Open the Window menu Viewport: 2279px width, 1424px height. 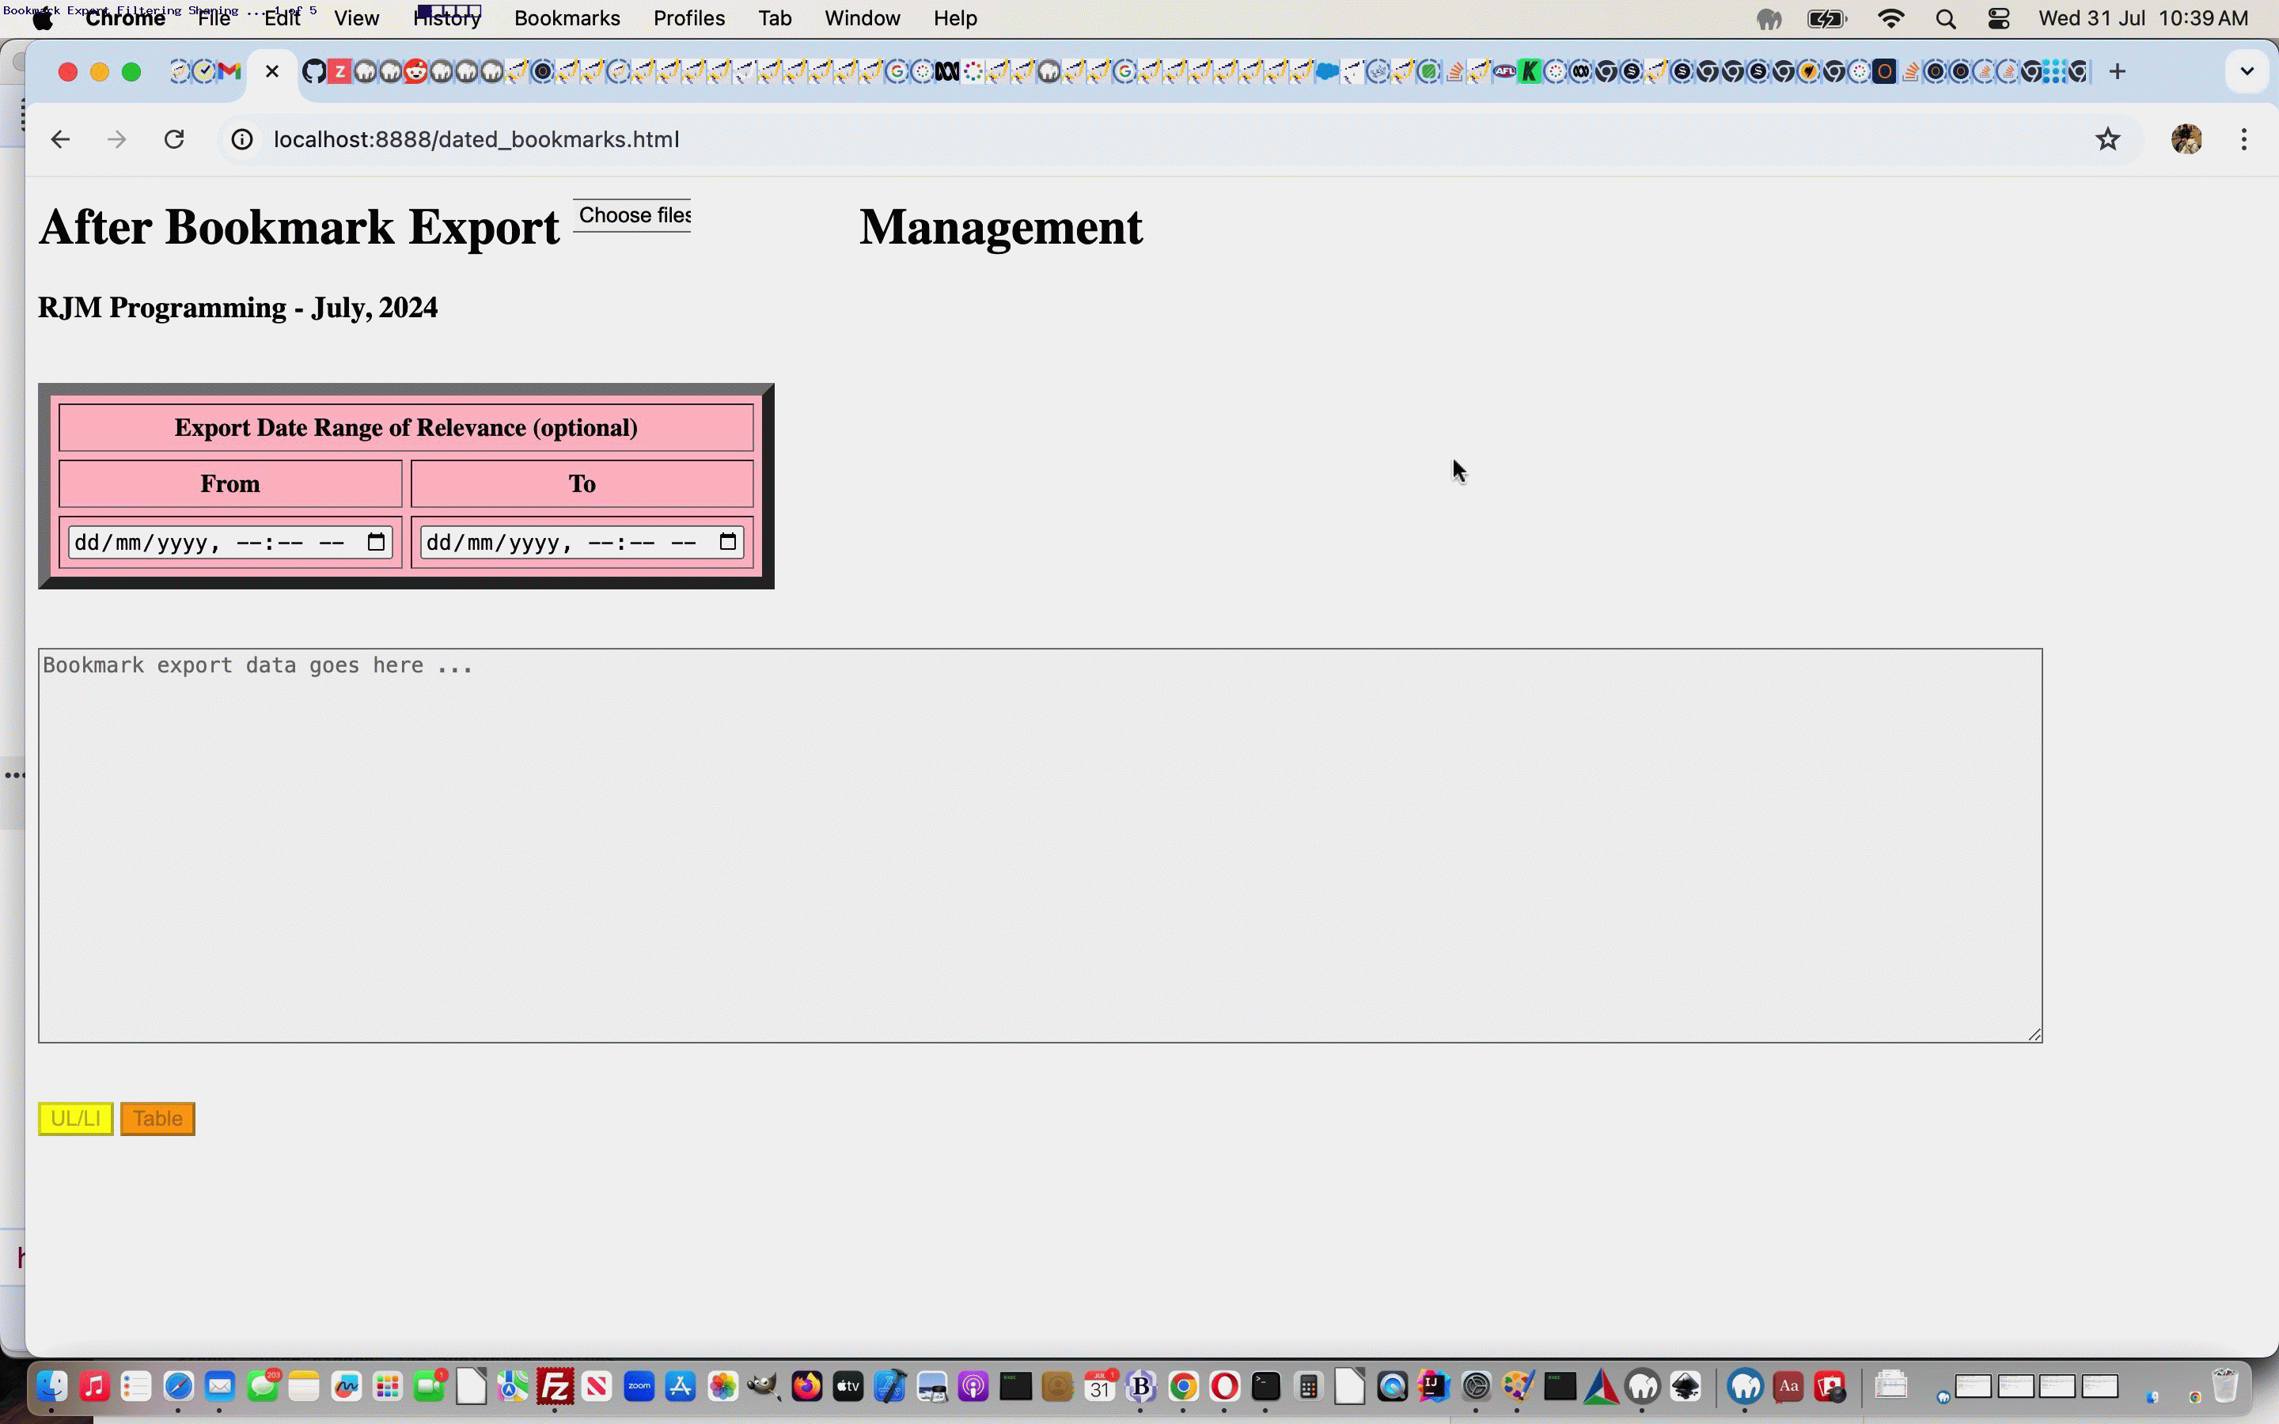[863, 19]
